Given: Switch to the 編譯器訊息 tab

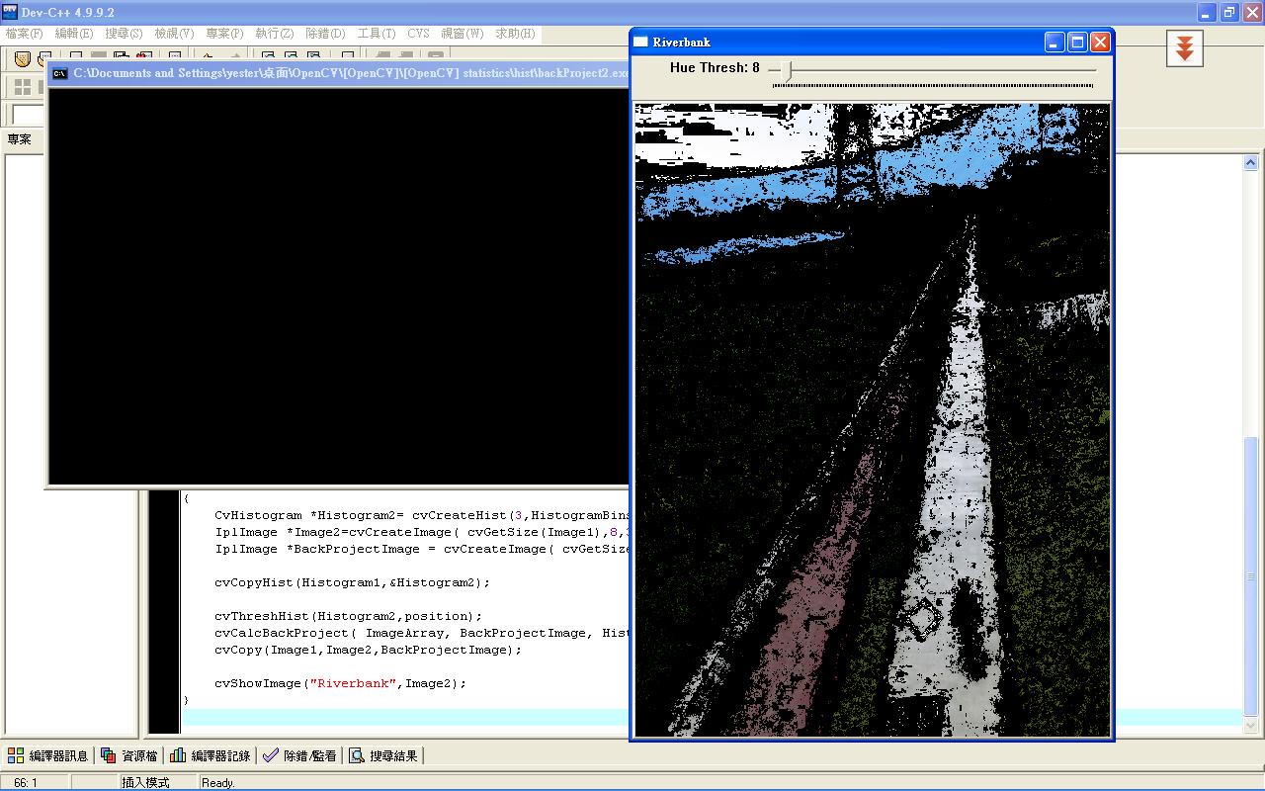Looking at the screenshot, I should (x=47, y=755).
